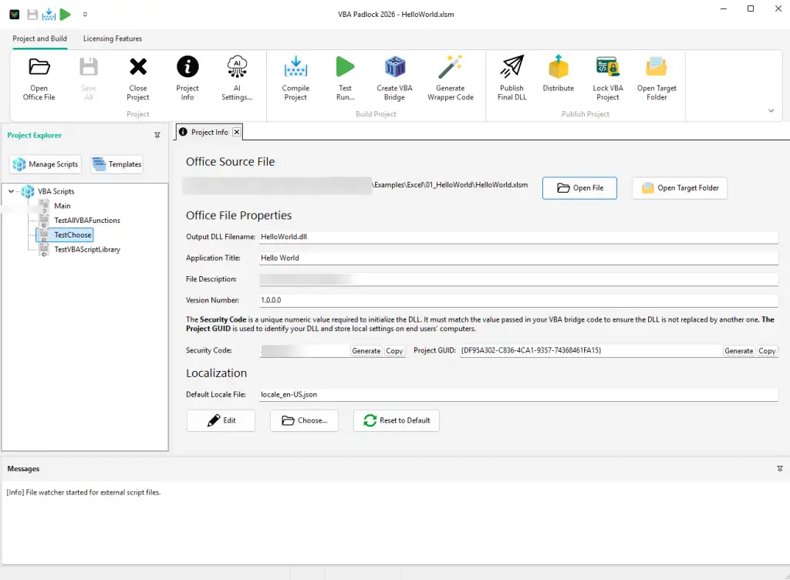The height and width of the screenshot is (580, 790).
Task: Lock the VBA Project
Action: (607, 76)
